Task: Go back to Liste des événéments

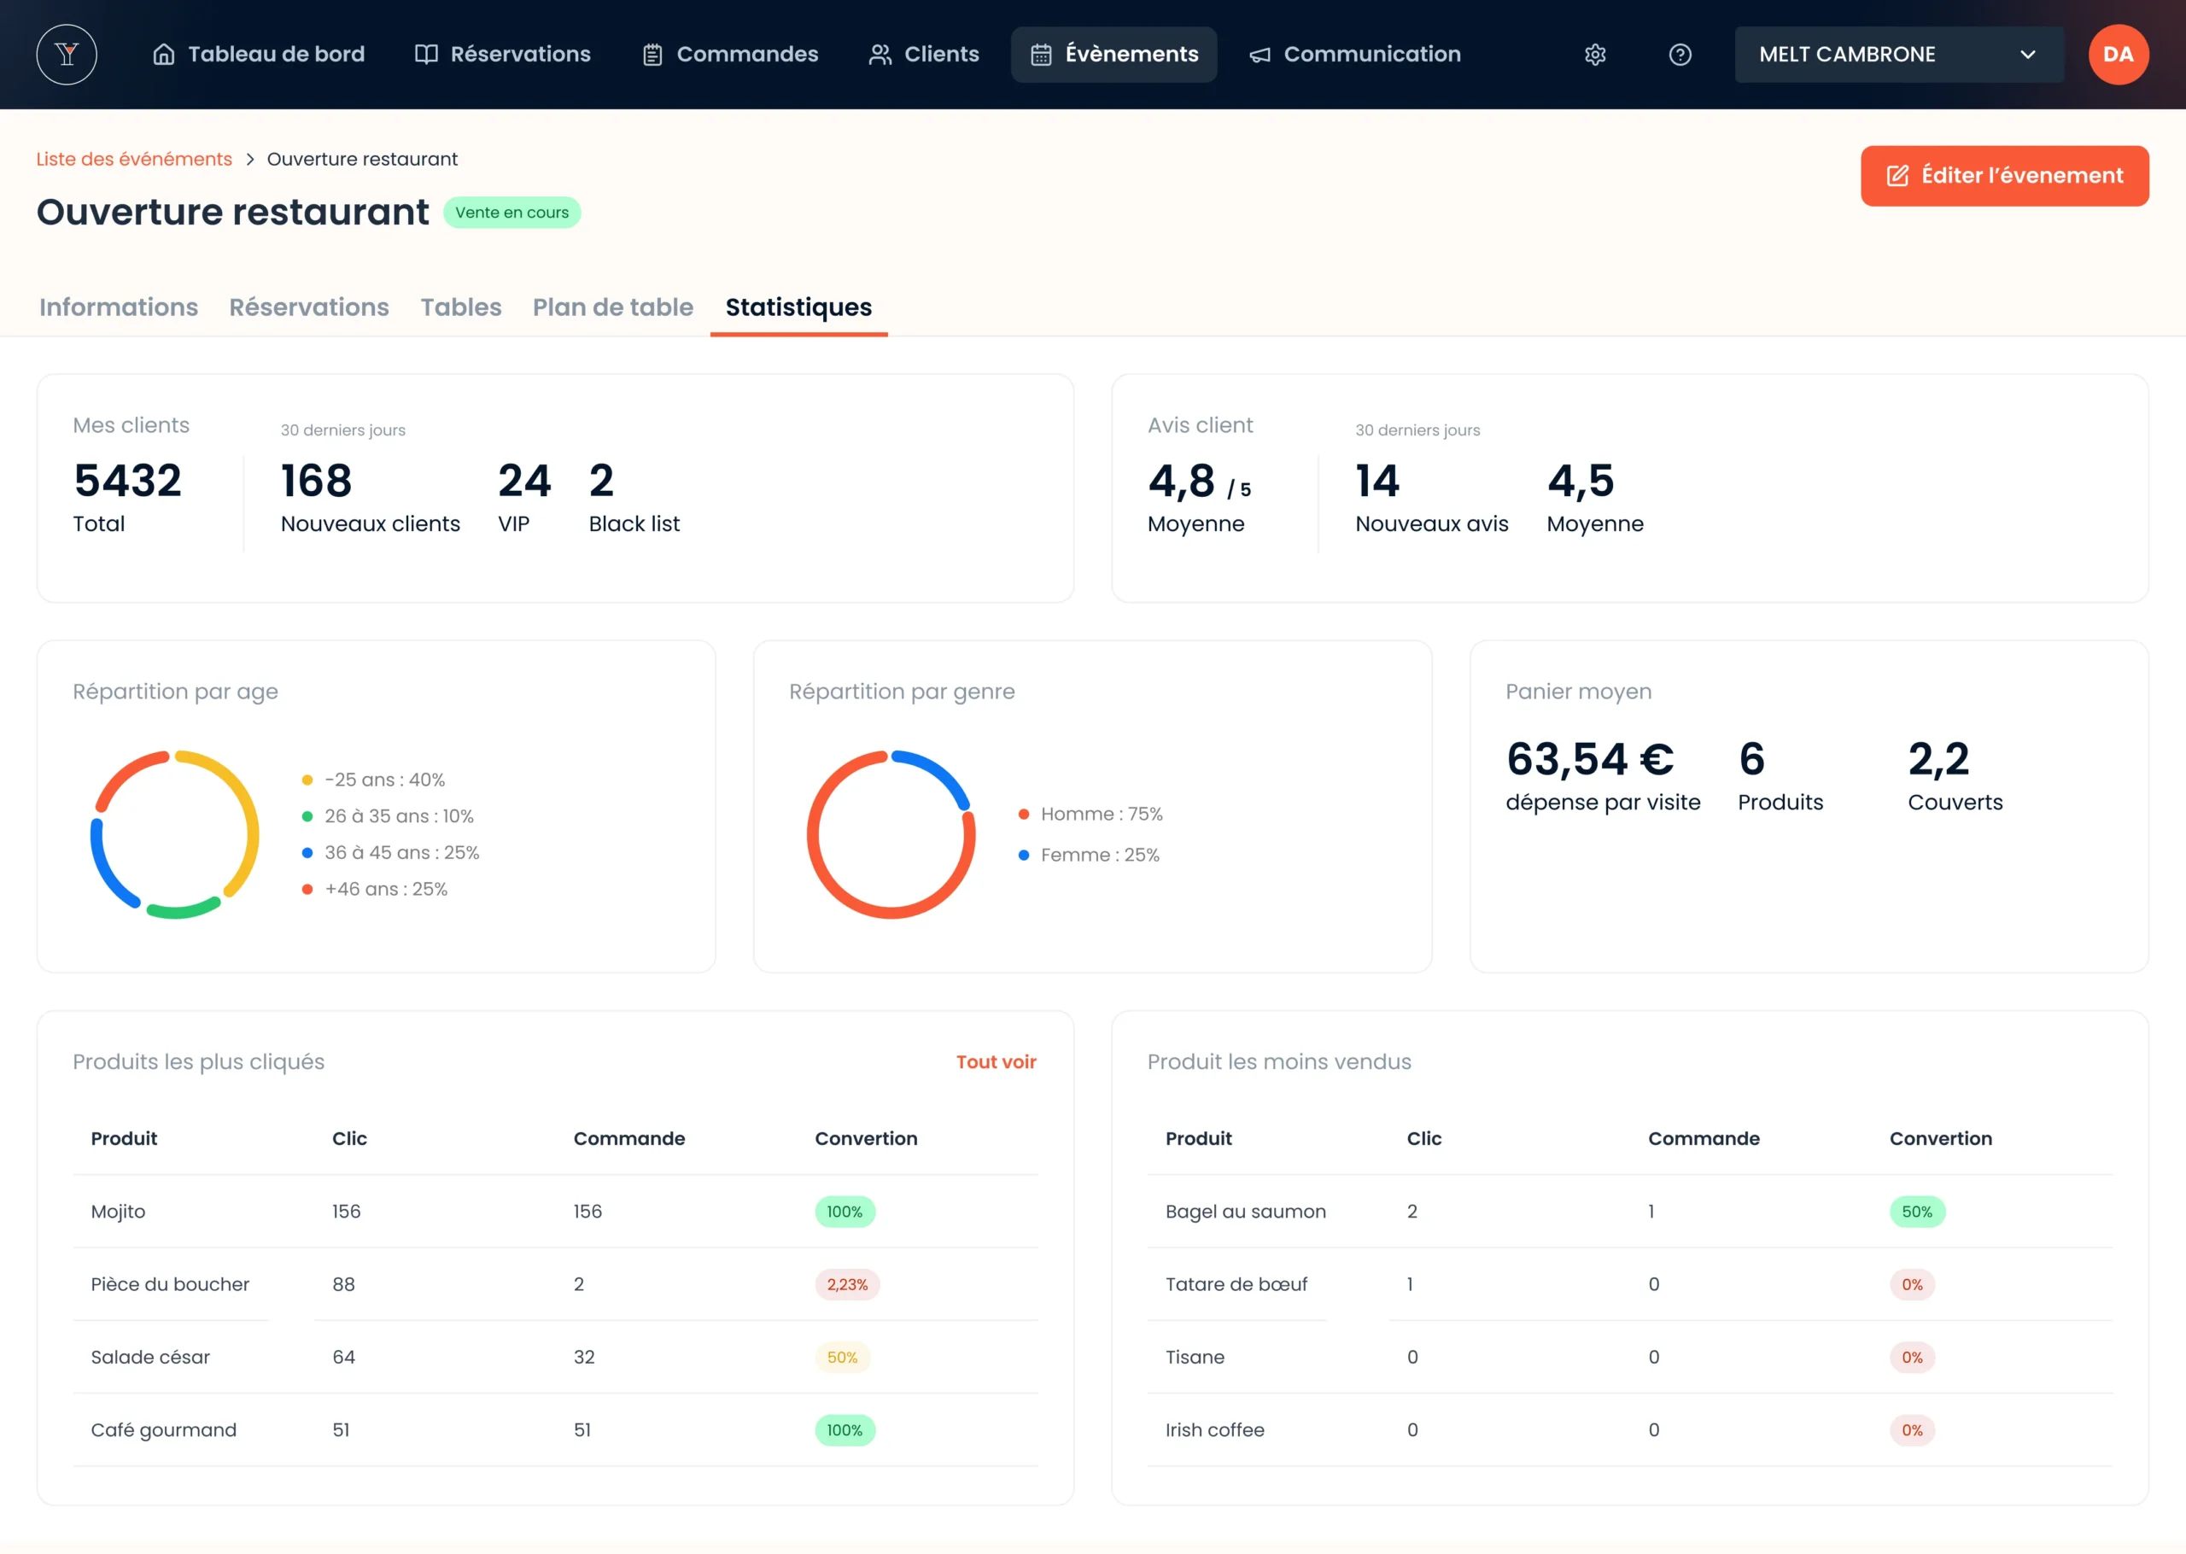Action: pyautogui.click(x=134, y=159)
